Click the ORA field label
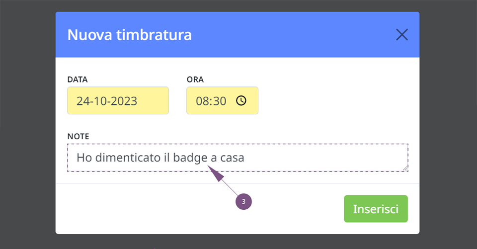 pyautogui.click(x=195, y=80)
